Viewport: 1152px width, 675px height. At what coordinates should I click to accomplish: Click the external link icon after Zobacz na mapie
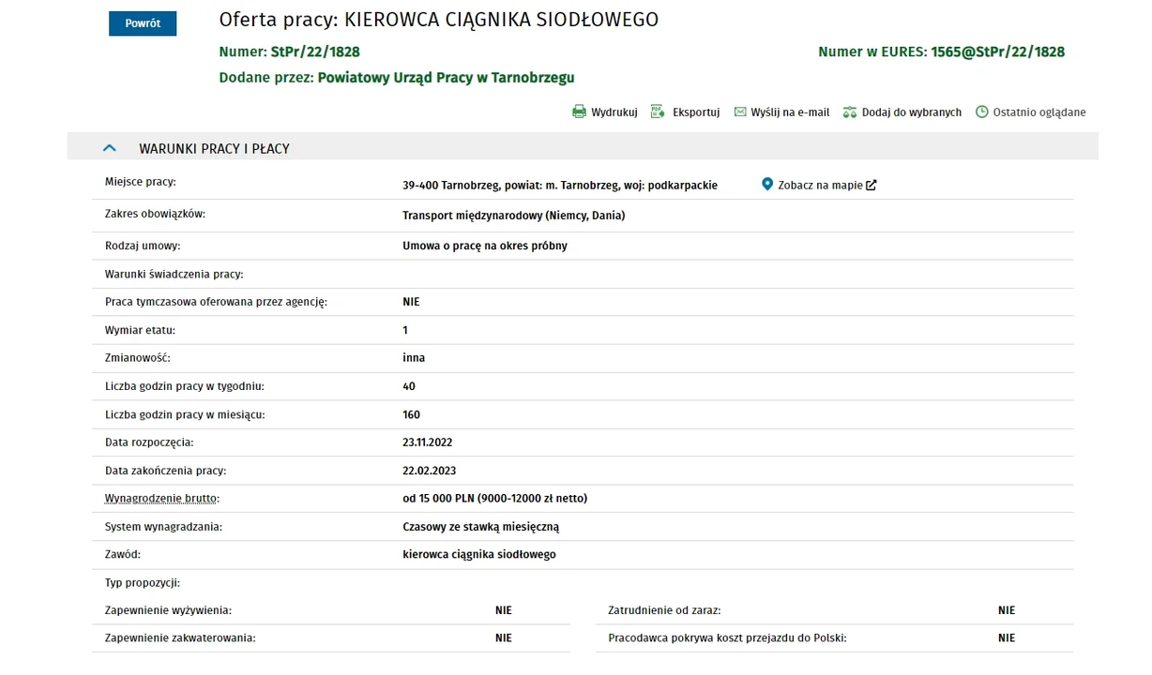tap(872, 186)
